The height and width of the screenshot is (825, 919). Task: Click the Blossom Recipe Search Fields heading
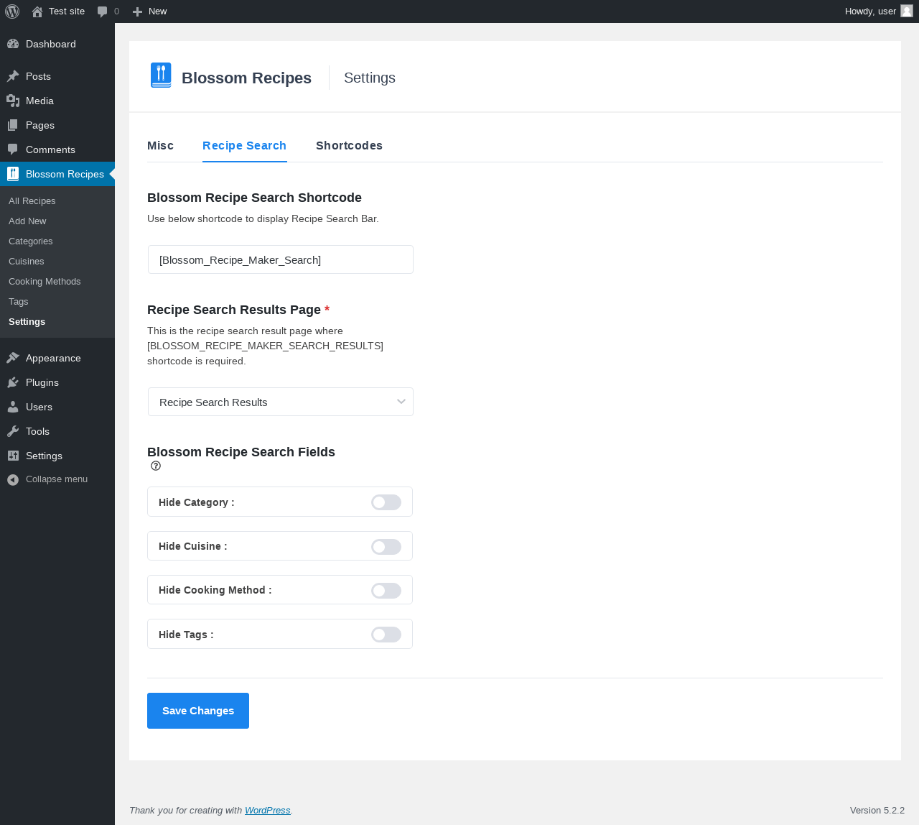click(241, 452)
